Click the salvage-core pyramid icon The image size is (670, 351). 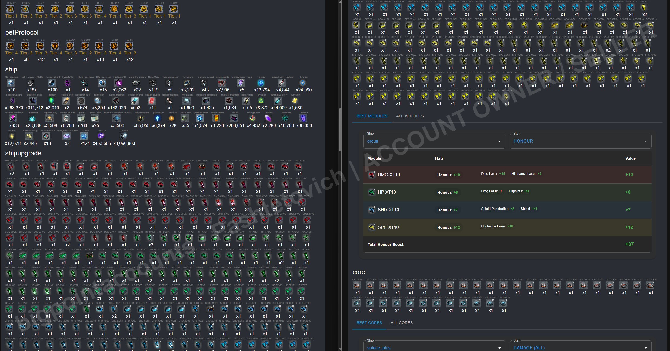(253, 118)
